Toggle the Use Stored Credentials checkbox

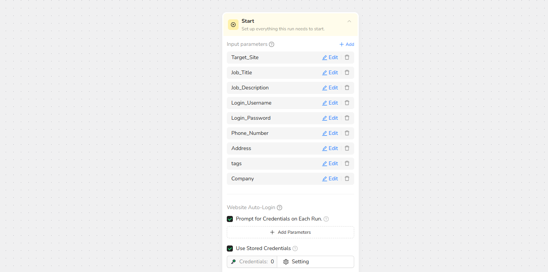[x=230, y=249]
